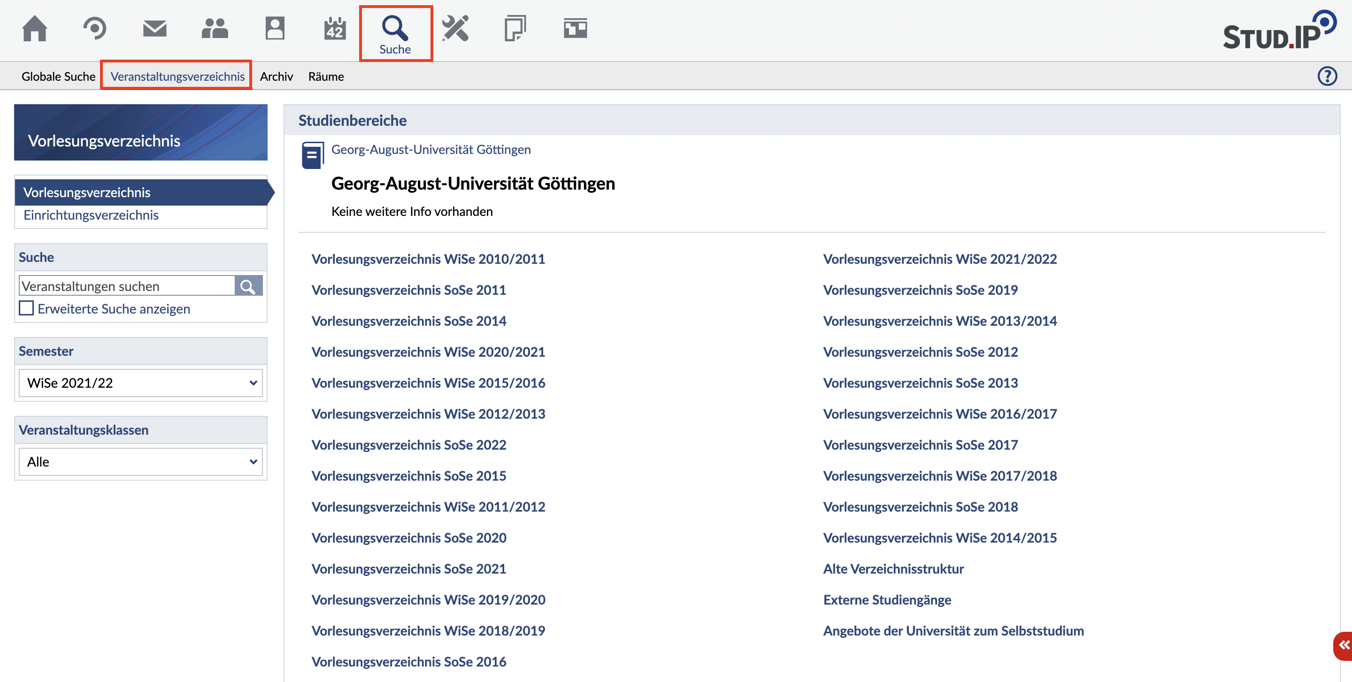
Task: Open the Planner calendar icon
Action: [335, 28]
